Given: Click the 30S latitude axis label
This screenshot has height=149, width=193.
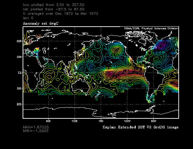Looking at the screenshot, I should click(x=19, y=88).
